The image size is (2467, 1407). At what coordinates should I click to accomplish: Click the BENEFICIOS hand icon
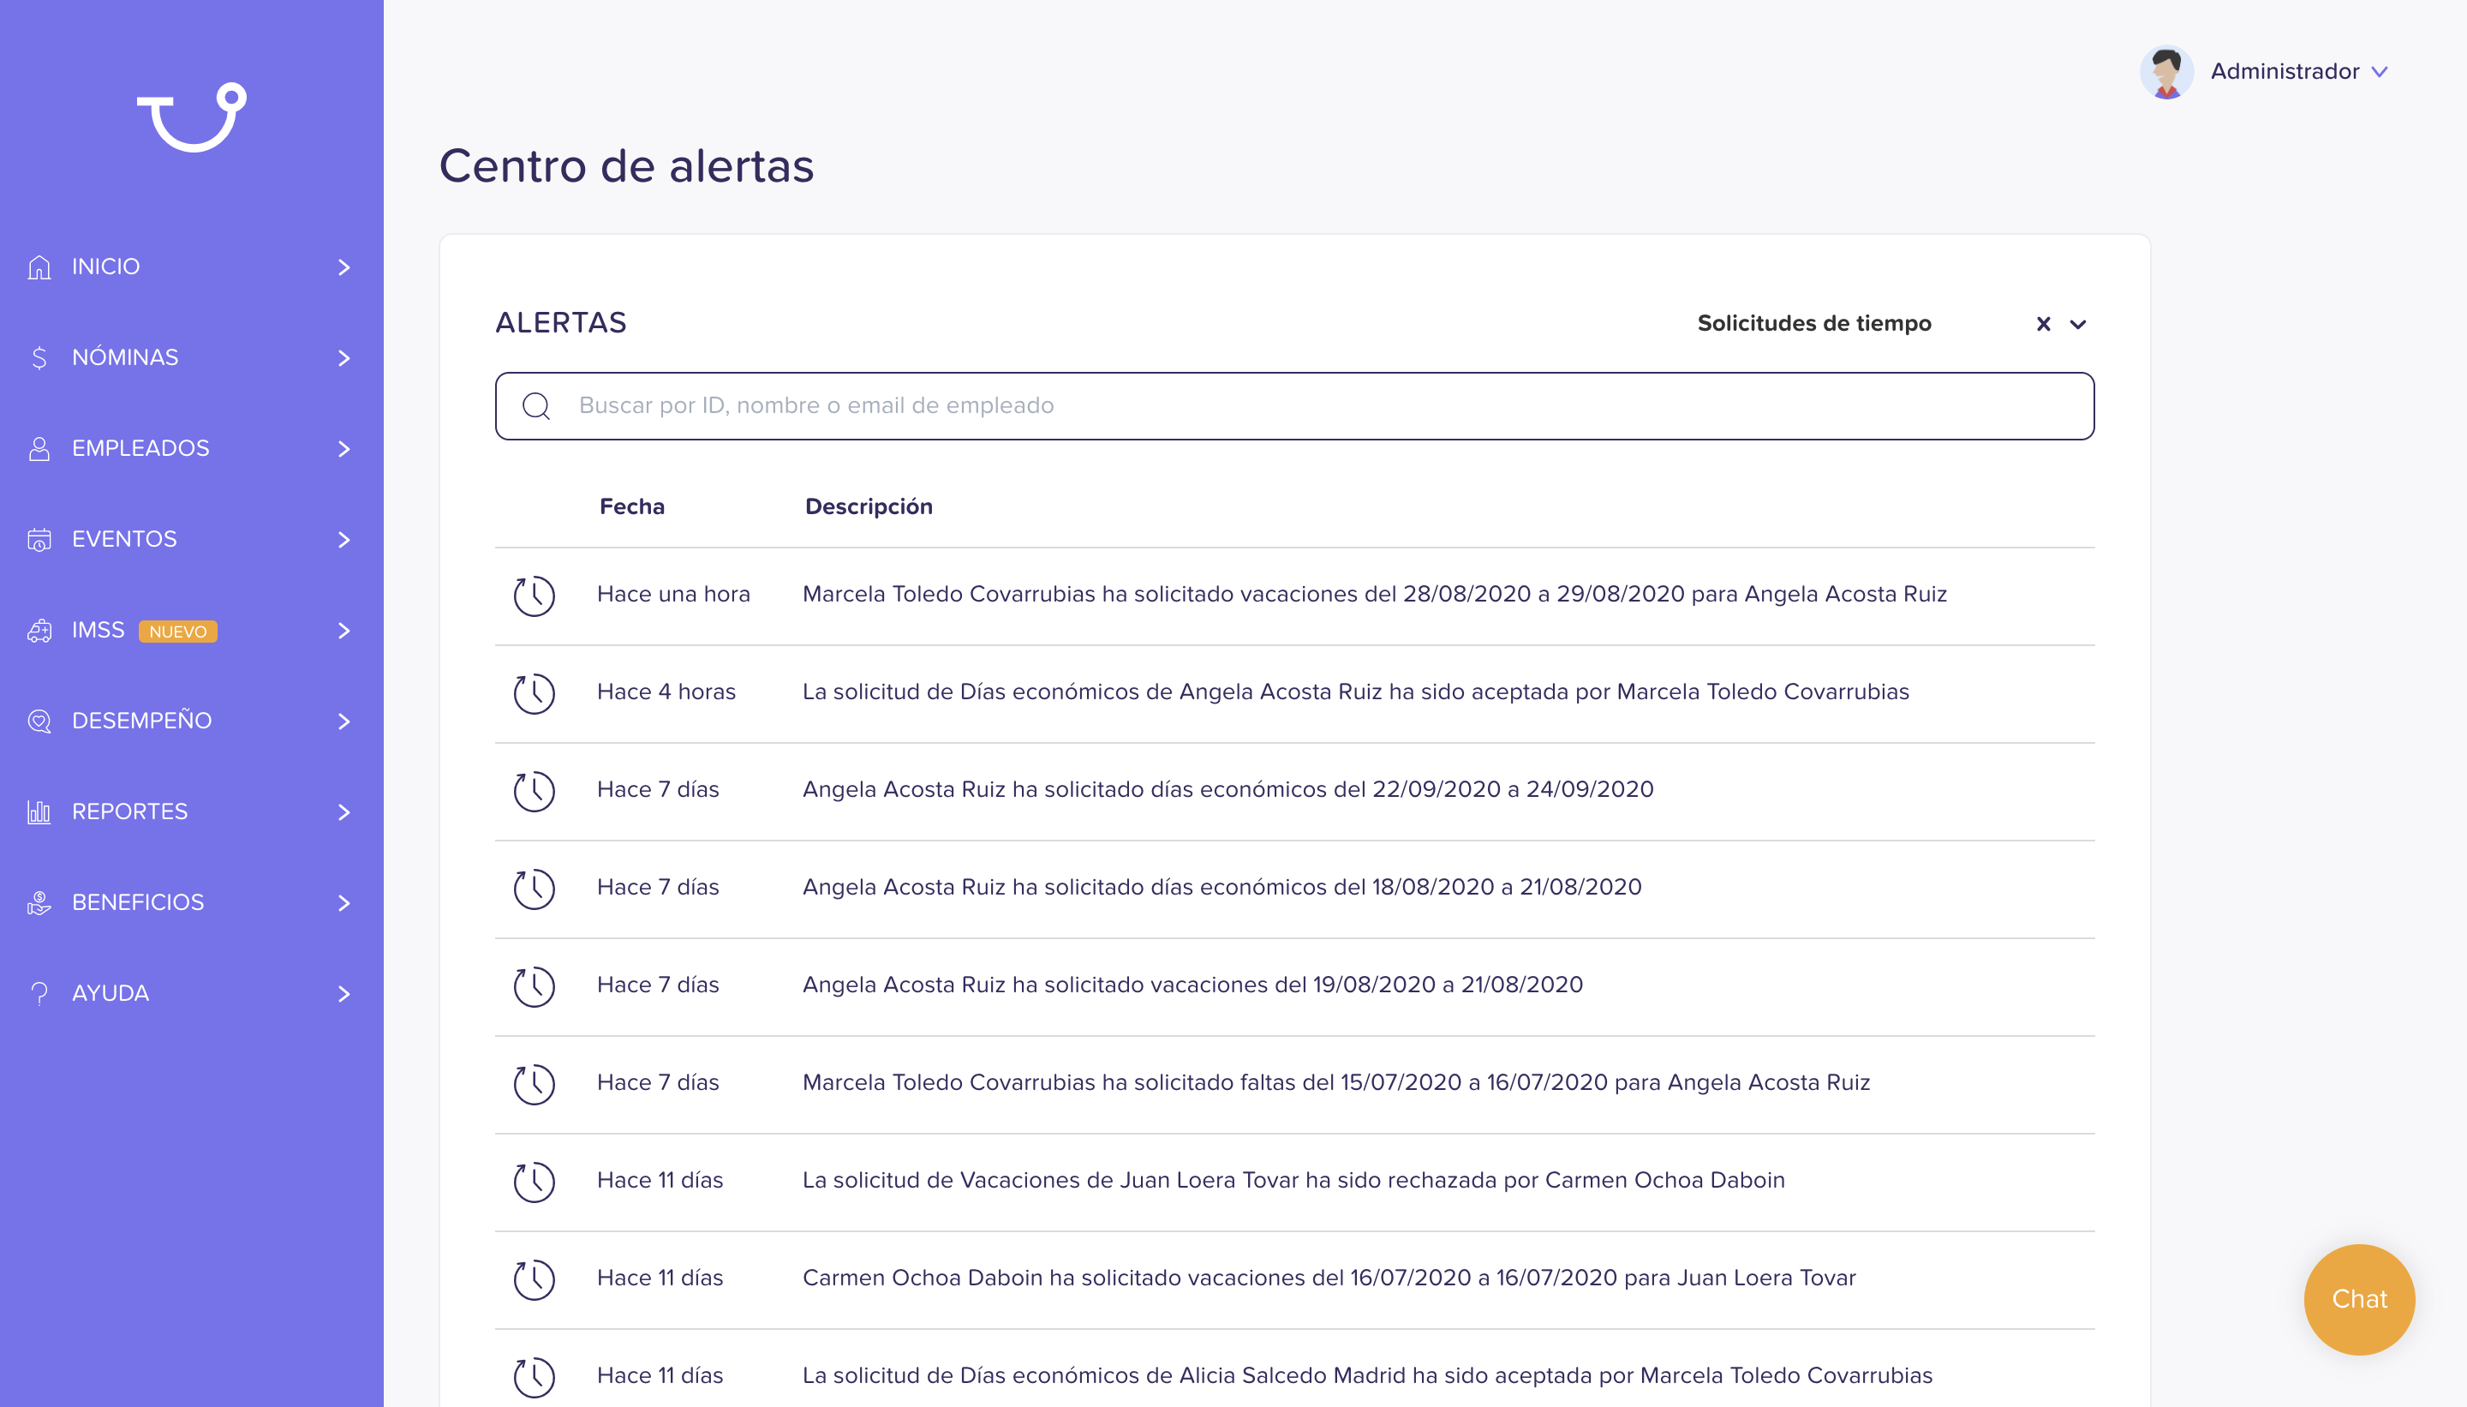39,902
